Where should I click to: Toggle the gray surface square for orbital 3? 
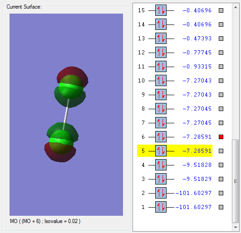pyautogui.click(x=221, y=179)
